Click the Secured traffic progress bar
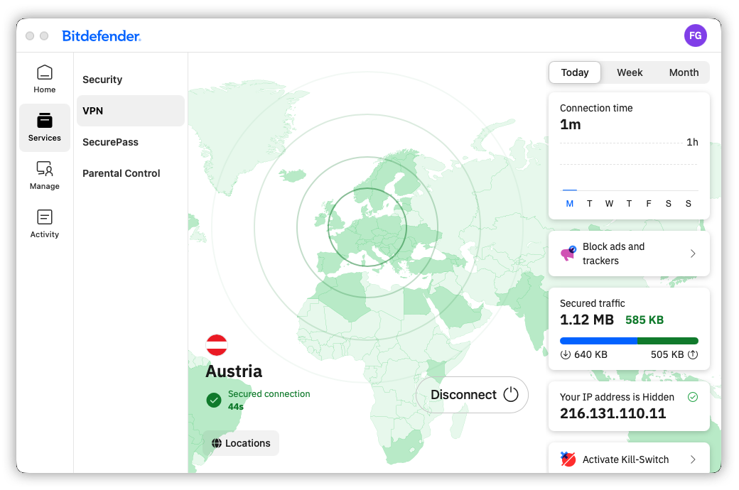This screenshot has width=739, height=490. pos(629,341)
